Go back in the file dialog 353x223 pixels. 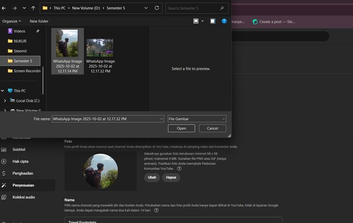(x=4, y=8)
